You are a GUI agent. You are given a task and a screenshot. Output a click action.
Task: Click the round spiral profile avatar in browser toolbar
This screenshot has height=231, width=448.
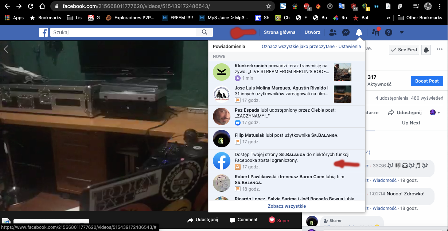[429, 6]
